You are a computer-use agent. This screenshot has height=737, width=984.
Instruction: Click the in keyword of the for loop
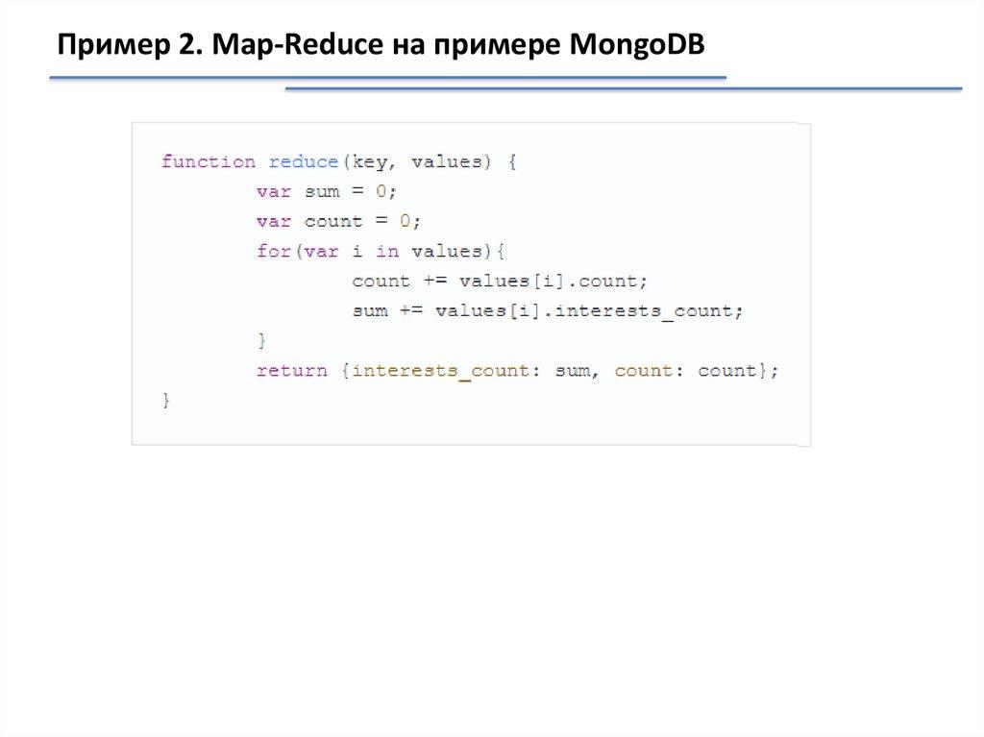pyautogui.click(x=387, y=251)
